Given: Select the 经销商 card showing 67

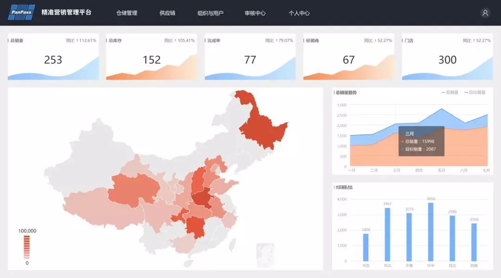Looking at the screenshot, I should click(x=348, y=57).
